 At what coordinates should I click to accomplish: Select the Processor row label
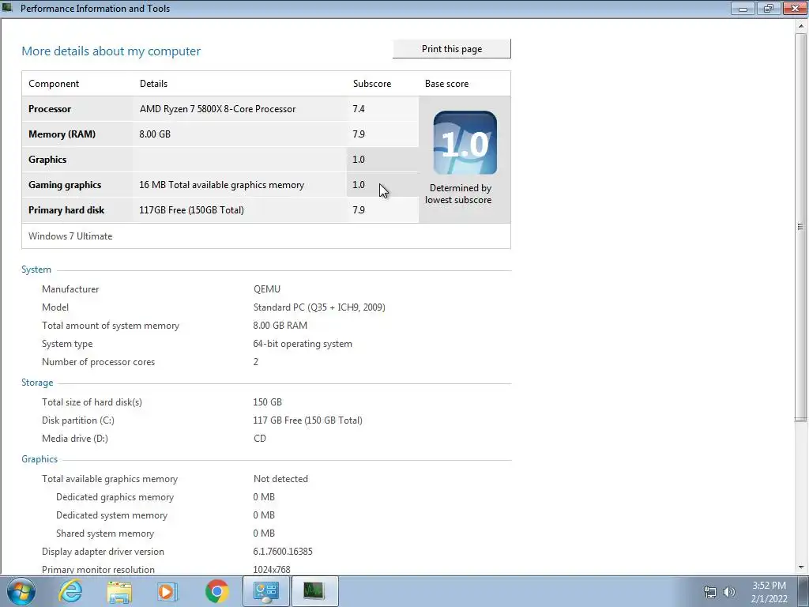click(50, 109)
